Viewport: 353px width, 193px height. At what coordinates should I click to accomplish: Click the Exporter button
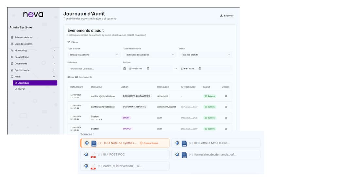click(226, 15)
